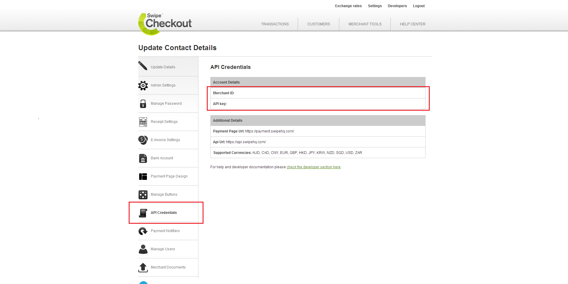
Task: Click the pencil icon for Update Details
Action: coord(143,66)
